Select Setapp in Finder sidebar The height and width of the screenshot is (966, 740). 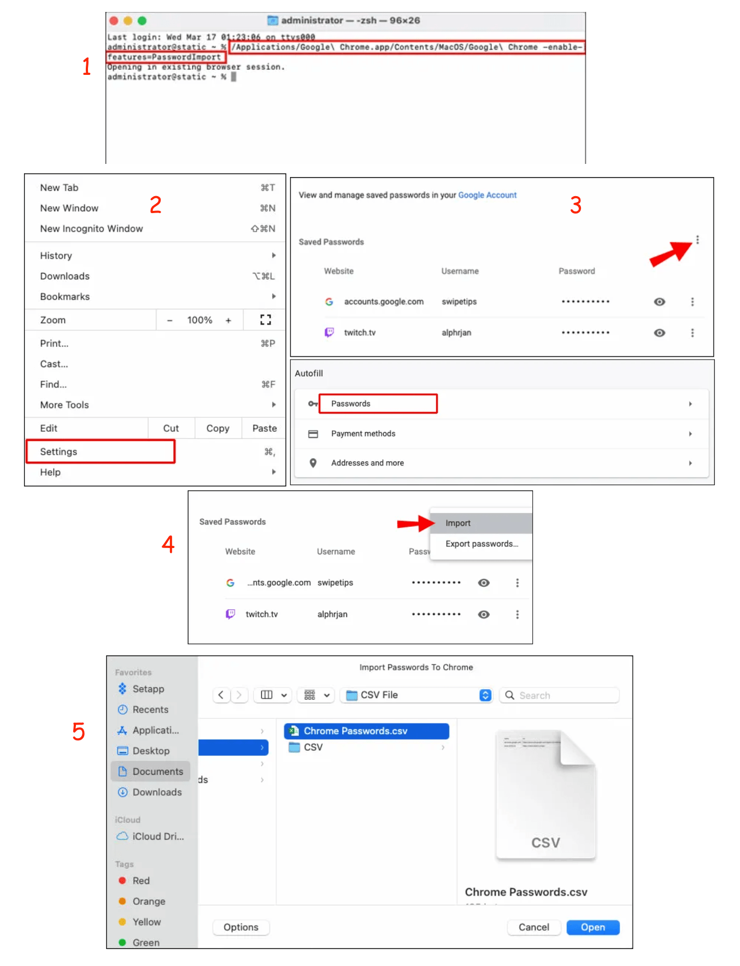coord(150,689)
